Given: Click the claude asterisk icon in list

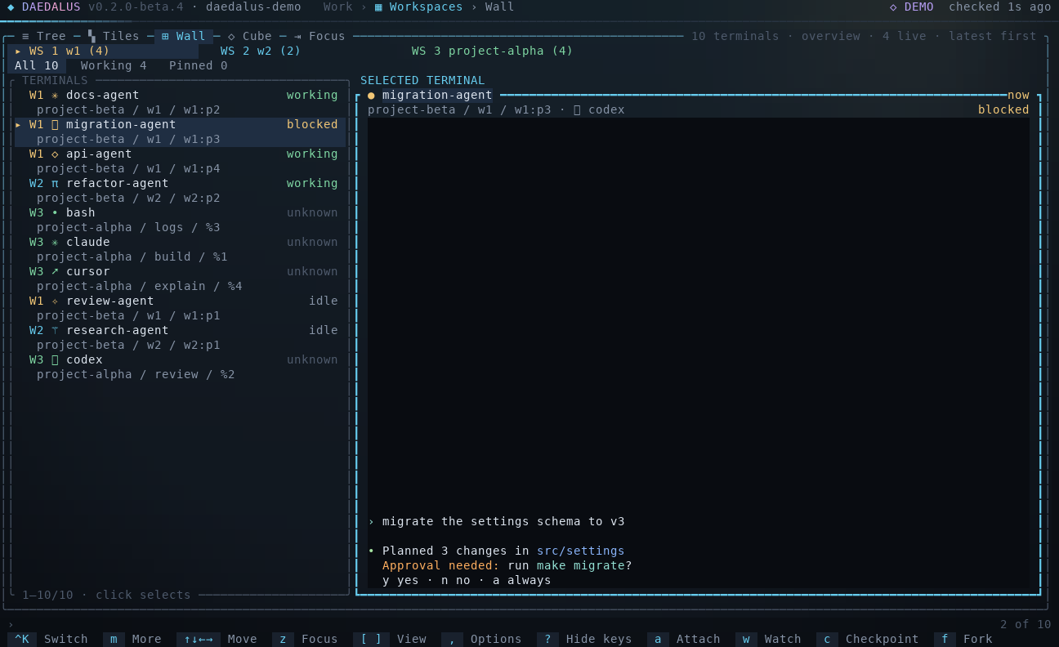Looking at the screenshot, I should click(55, 242).
